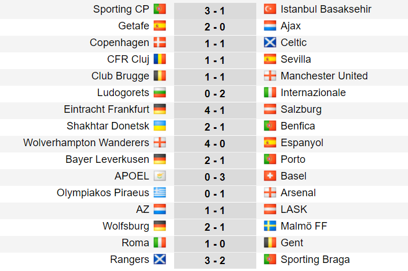
Task: Click the Netherlands flag next to Ajax
Action: pyautogui.click(x=270, y=26)
